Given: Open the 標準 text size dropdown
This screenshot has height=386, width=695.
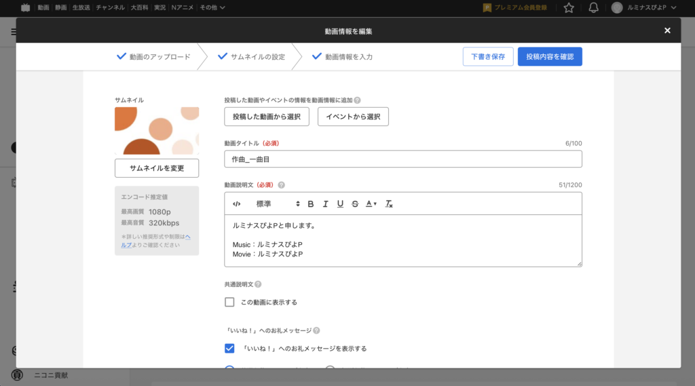Looking at the screenshot, I should tap(277, 204).
